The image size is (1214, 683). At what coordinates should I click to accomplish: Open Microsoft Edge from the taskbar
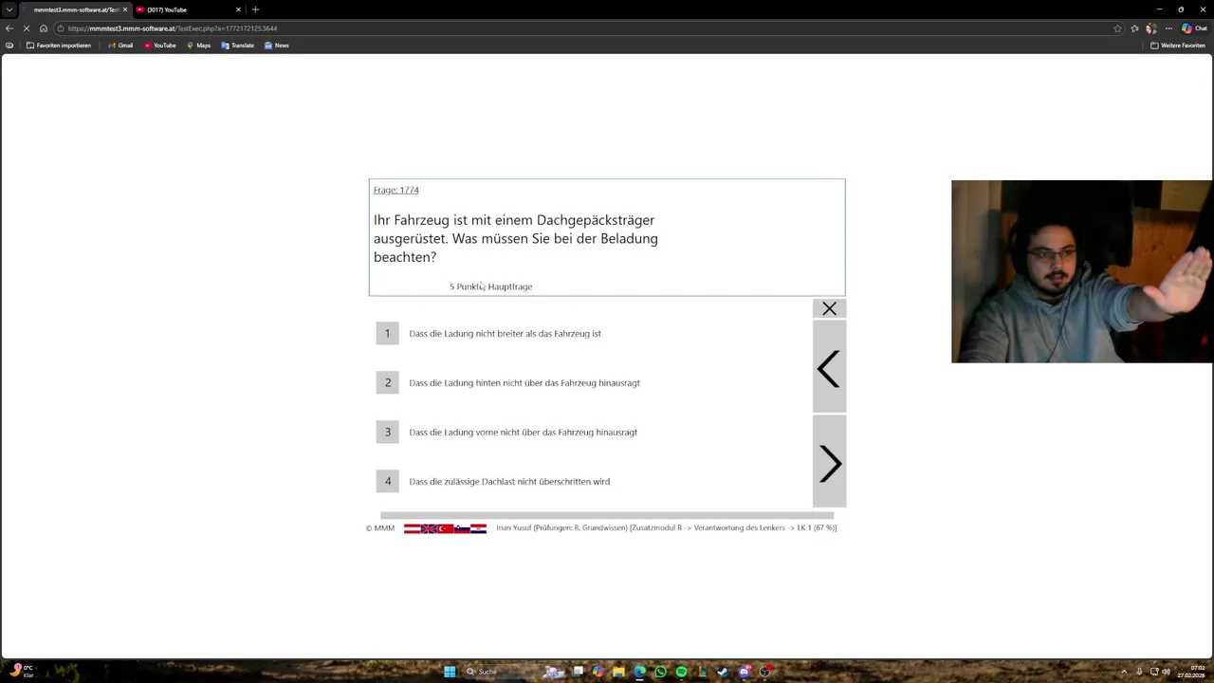[x=639, y=672]
